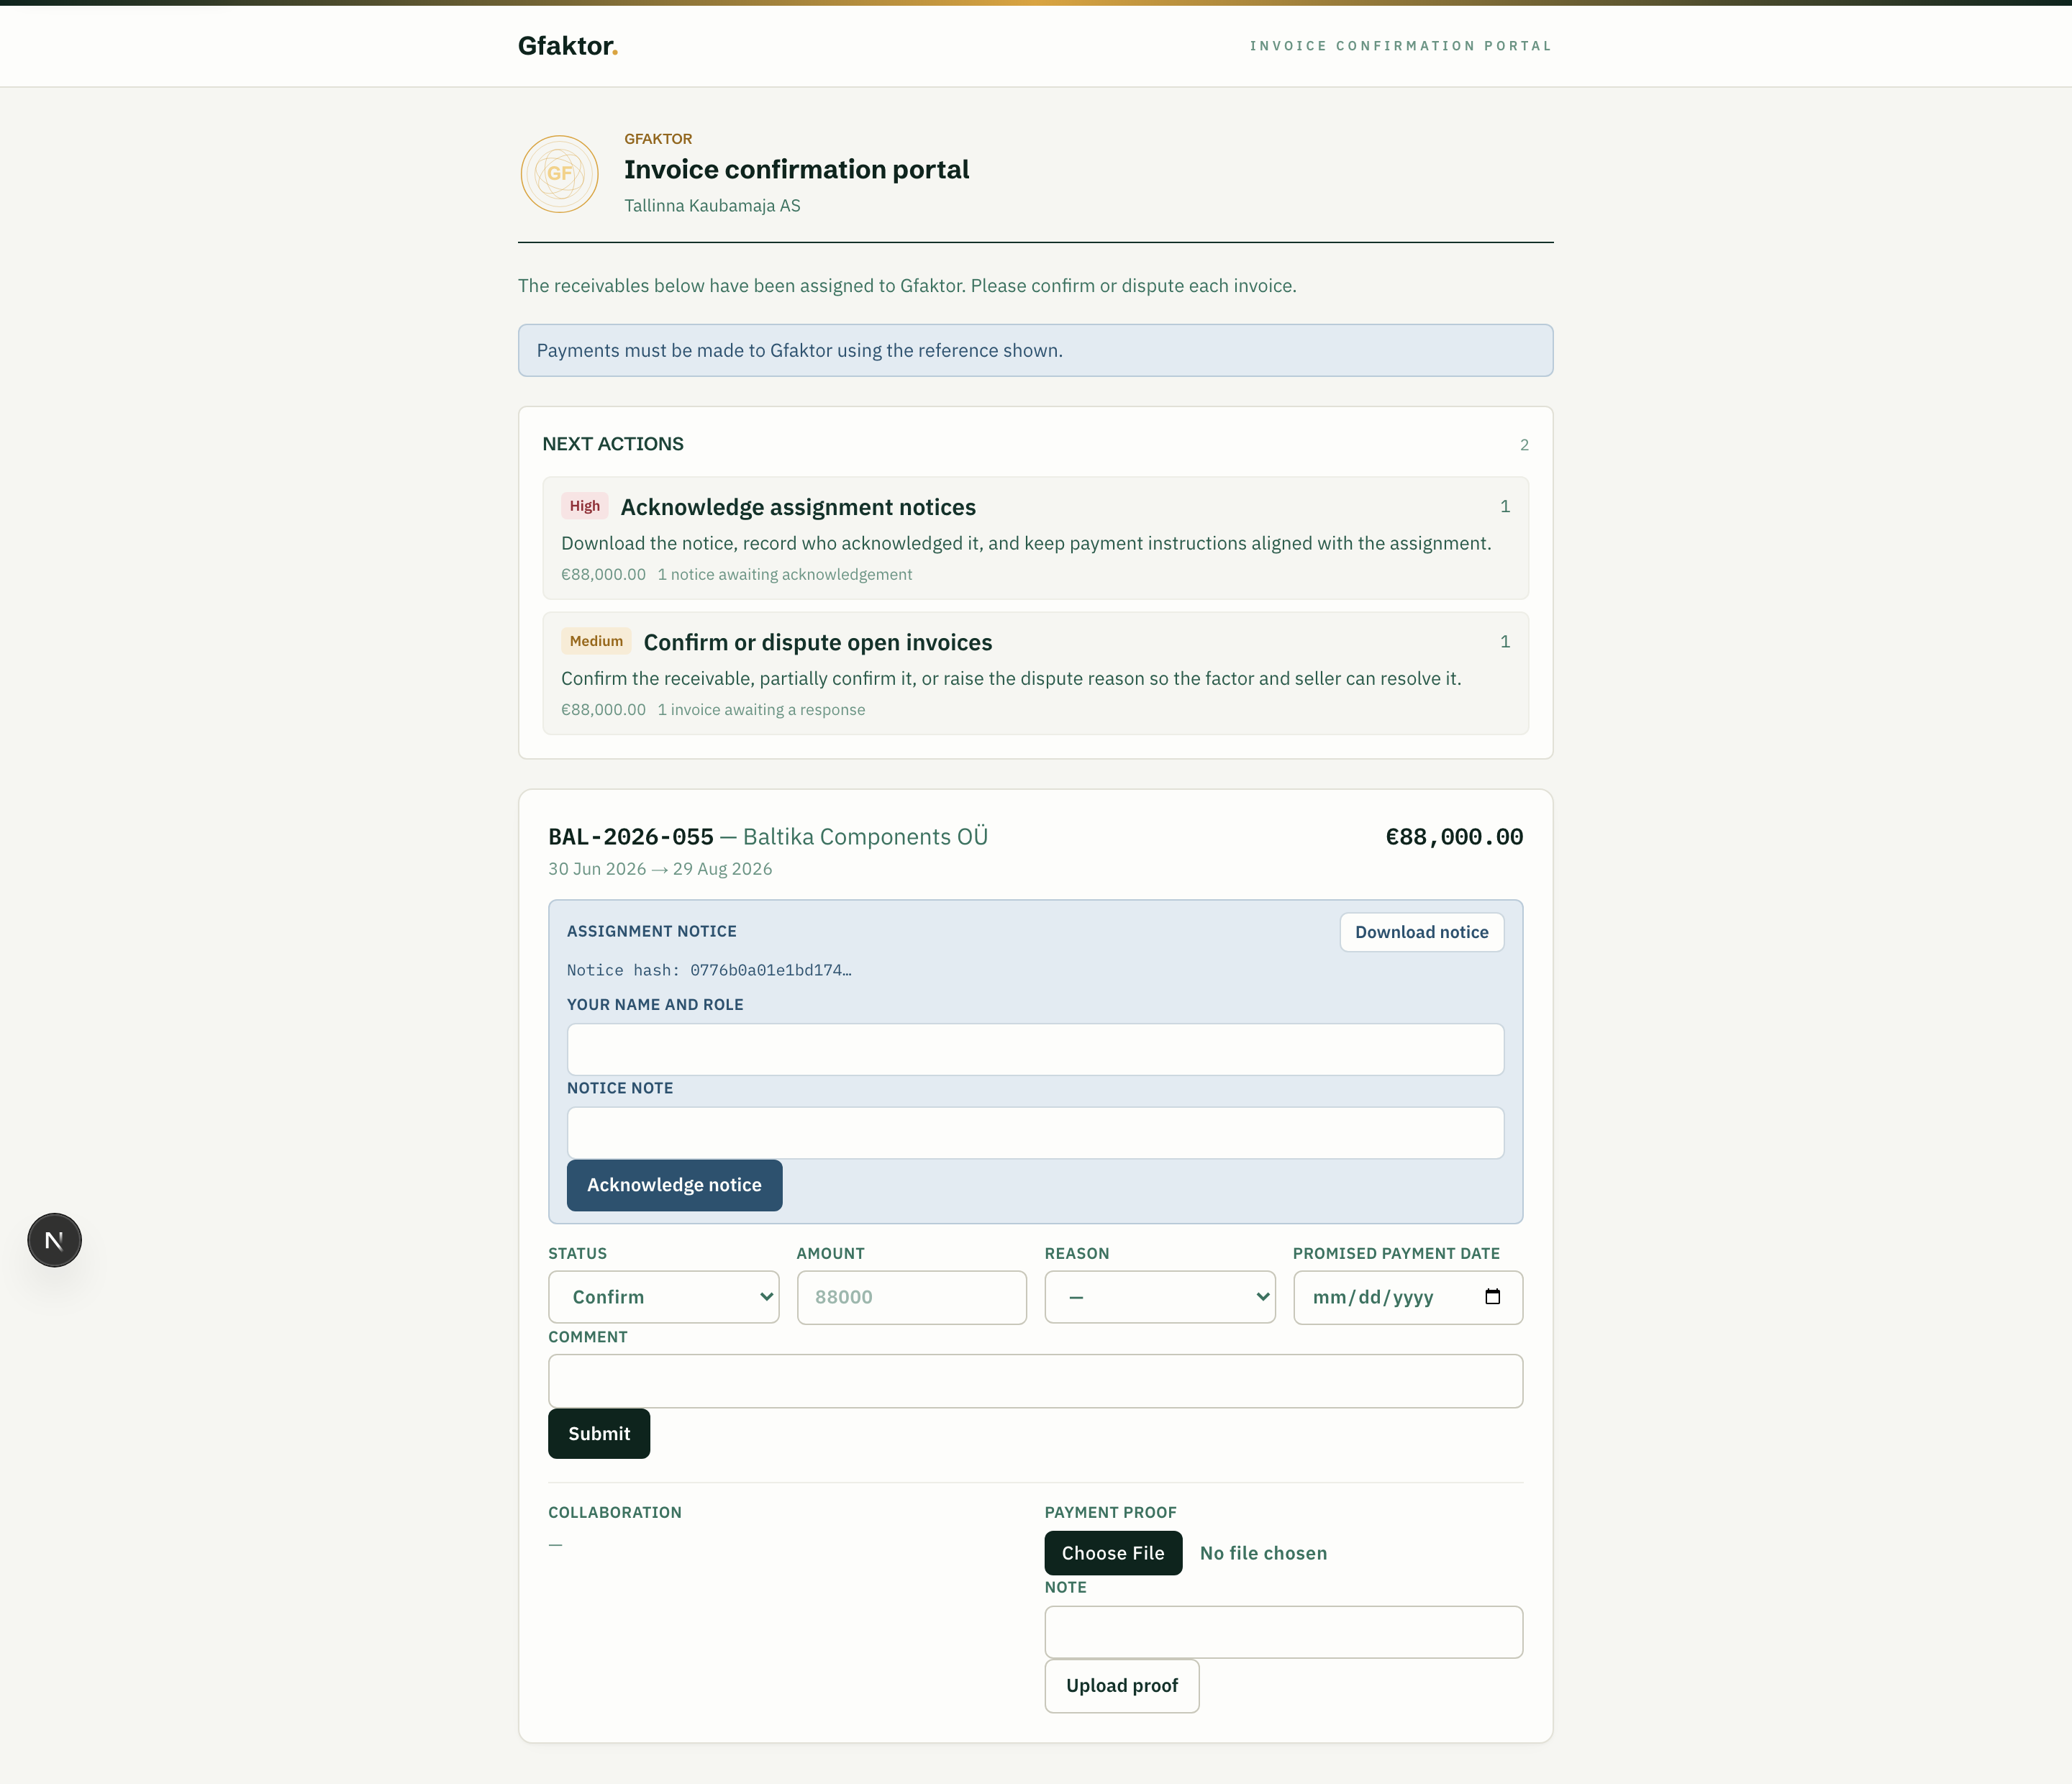The width and height of the screenshot is (2072, 1784).
Task: Click invoice number BAL-2026-055
Action: coord(631,837)
